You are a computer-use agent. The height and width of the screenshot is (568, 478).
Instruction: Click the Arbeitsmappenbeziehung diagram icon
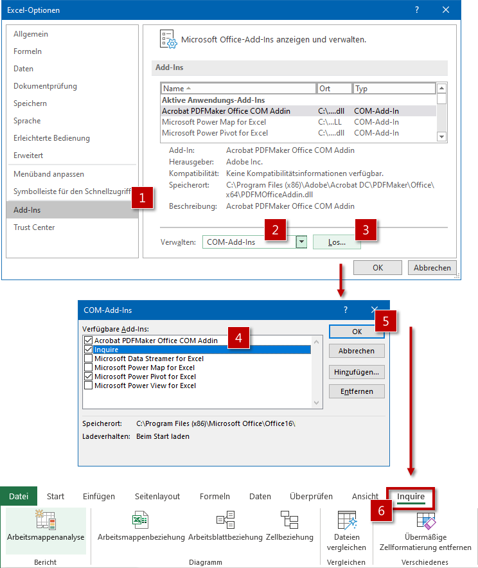coord(141,521)
